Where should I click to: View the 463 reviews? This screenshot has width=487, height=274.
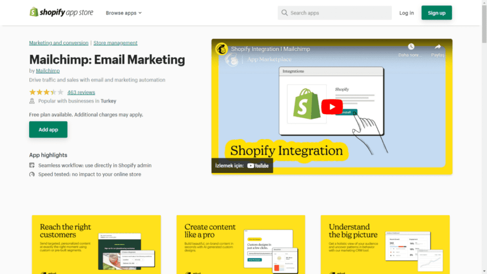click(81, 92)
